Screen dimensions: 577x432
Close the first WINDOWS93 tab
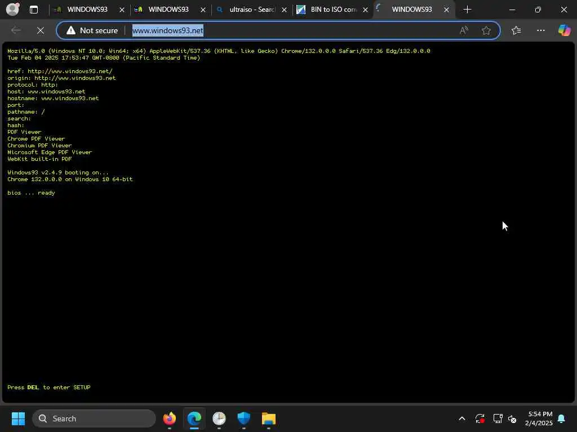[122, 10]
